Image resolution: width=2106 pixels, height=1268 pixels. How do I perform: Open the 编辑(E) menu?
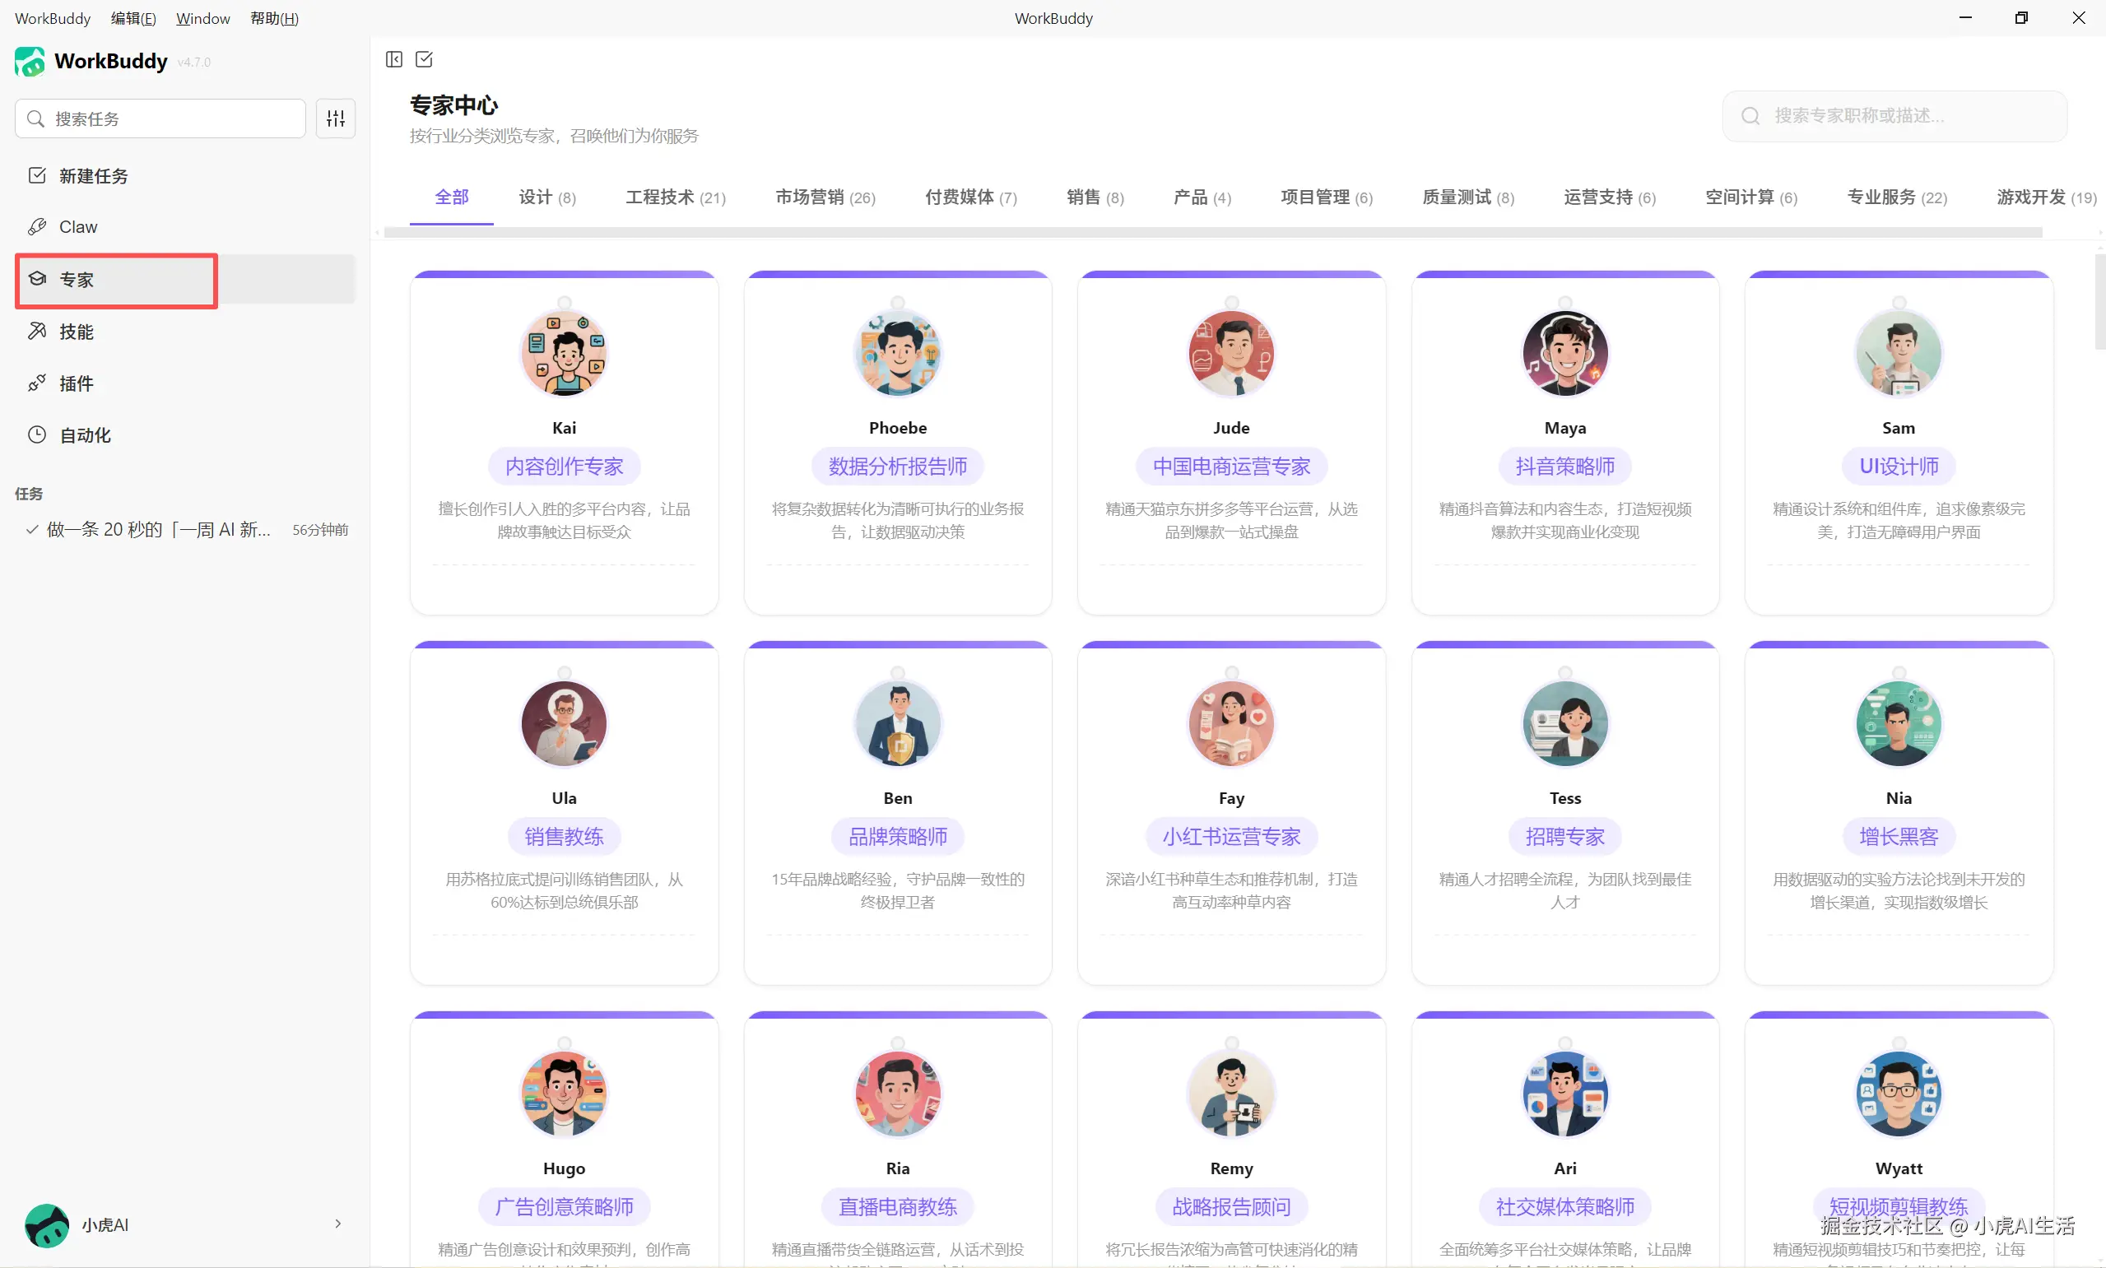tap(132, 18)
